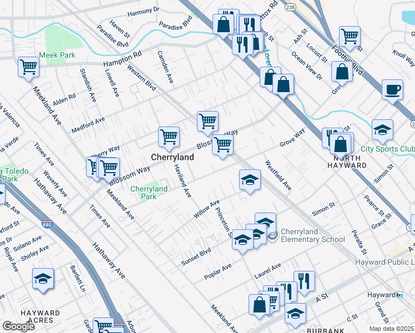
Task: Select the front shopping bag marker near San Lorenzo creek
Action: 283,85
